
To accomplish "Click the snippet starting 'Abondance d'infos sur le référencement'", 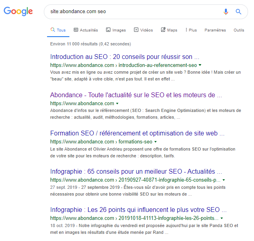I will (x=146, y=114).
